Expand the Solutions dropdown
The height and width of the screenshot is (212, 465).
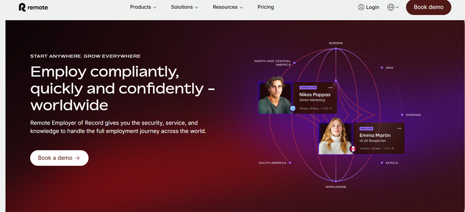point(184,7)
